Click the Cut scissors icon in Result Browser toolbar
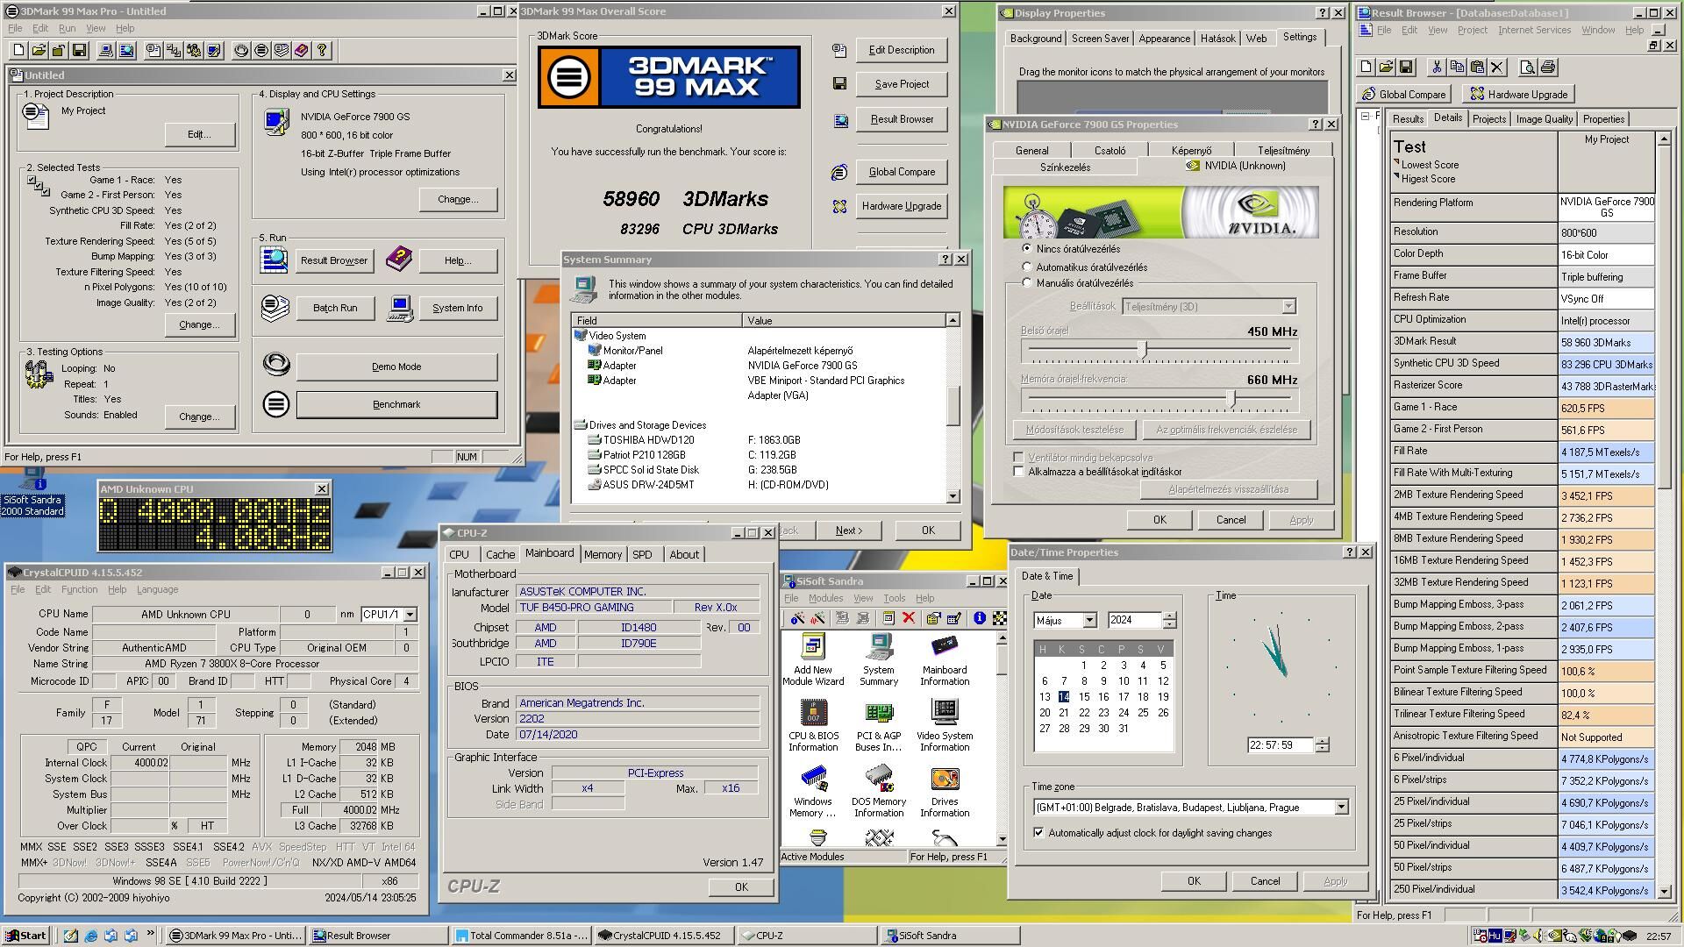 tap(1436, 67)
